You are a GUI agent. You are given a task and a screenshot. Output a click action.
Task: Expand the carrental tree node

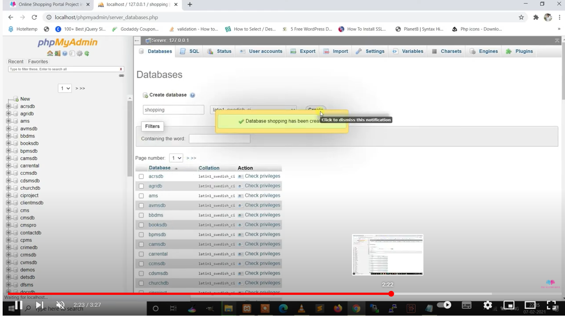point(8,166)
